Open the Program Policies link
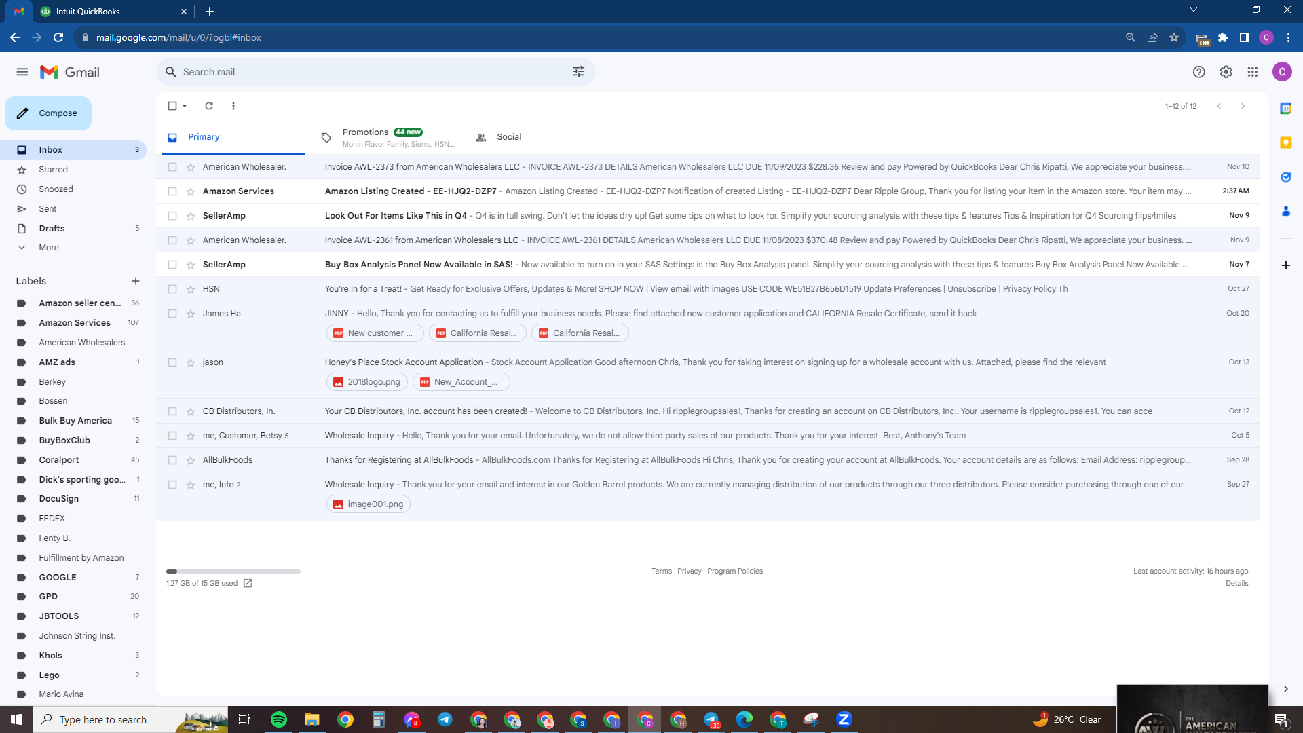The height and width of the screenshot is (733, 1303). pyautogui.click(x=735, y=571)
